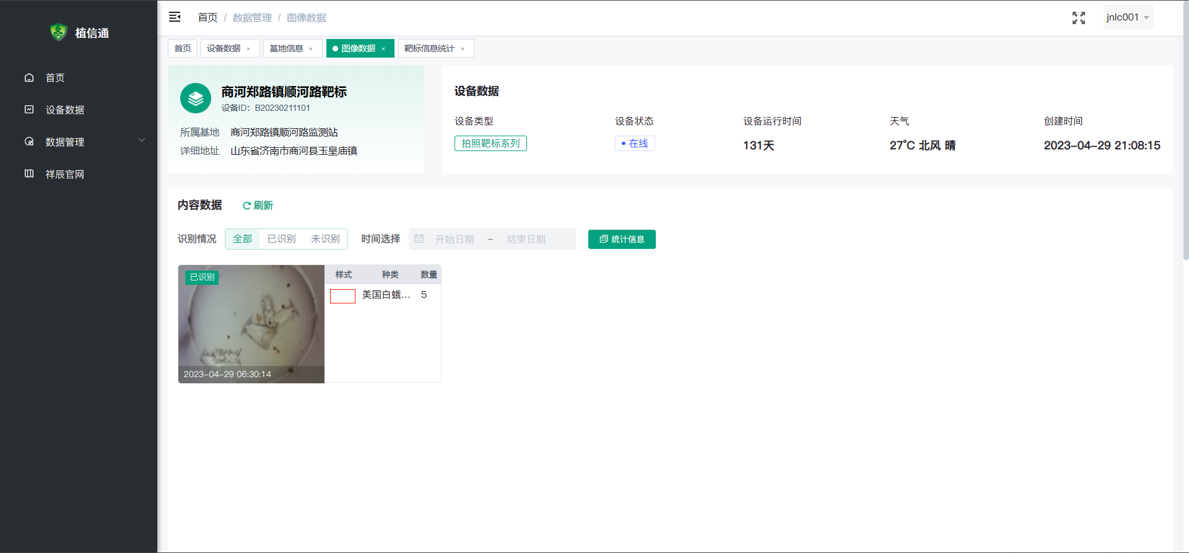This screenshot has height=553, width=1189.
Task: Click the 统计信息 button
Action: point(622,239)
